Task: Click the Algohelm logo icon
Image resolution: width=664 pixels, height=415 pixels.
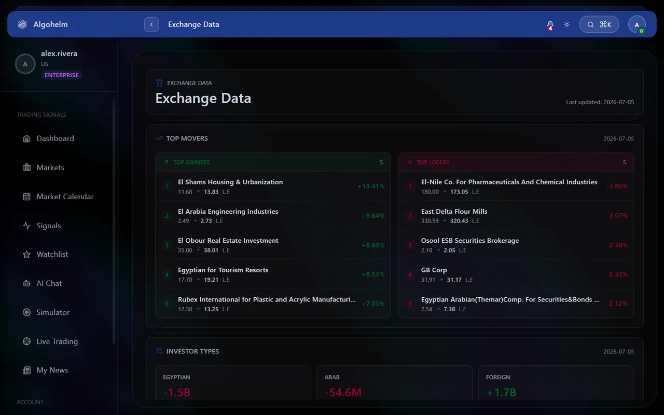Action: coord(22,24)
